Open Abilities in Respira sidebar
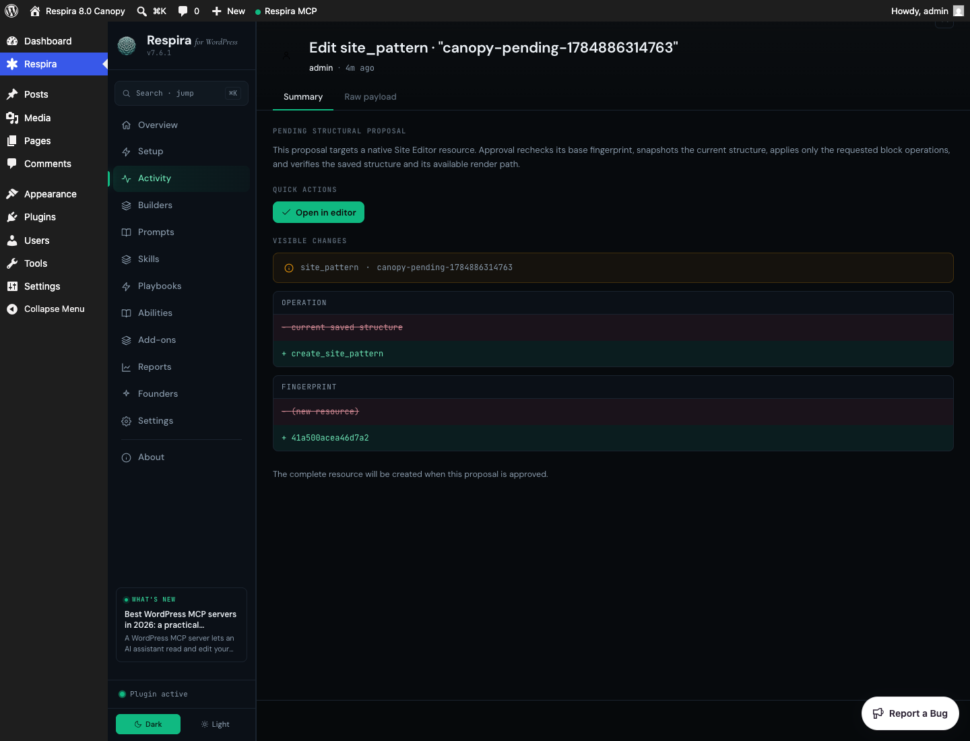970x741 pixels. click(182, 313)
